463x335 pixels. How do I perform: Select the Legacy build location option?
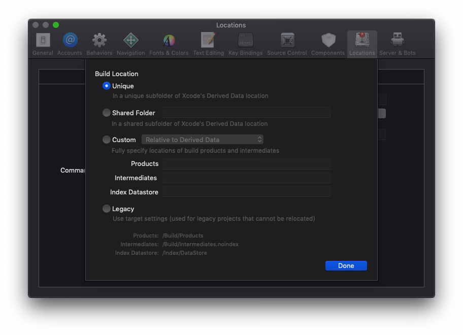click(x=107, y=209)
